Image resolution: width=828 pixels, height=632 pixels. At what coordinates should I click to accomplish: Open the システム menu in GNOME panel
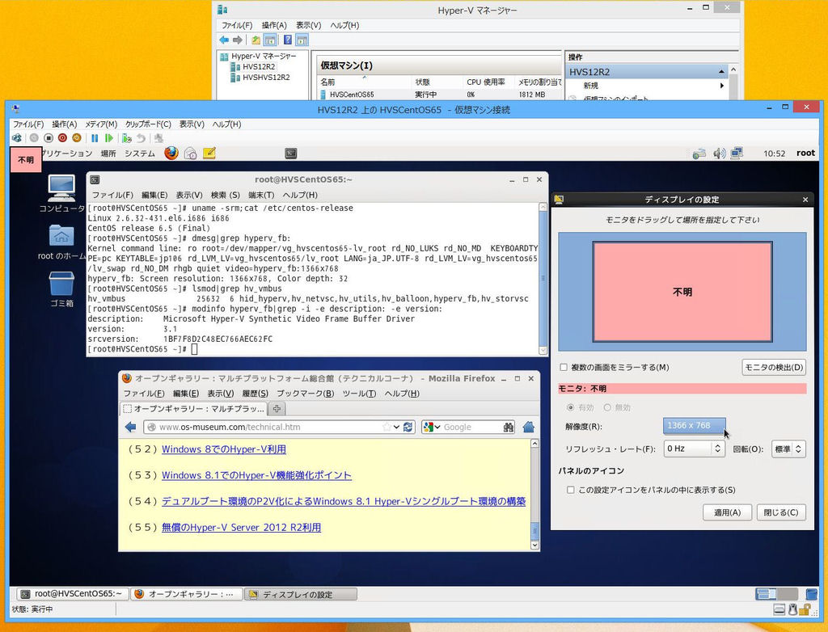point(139,153)
